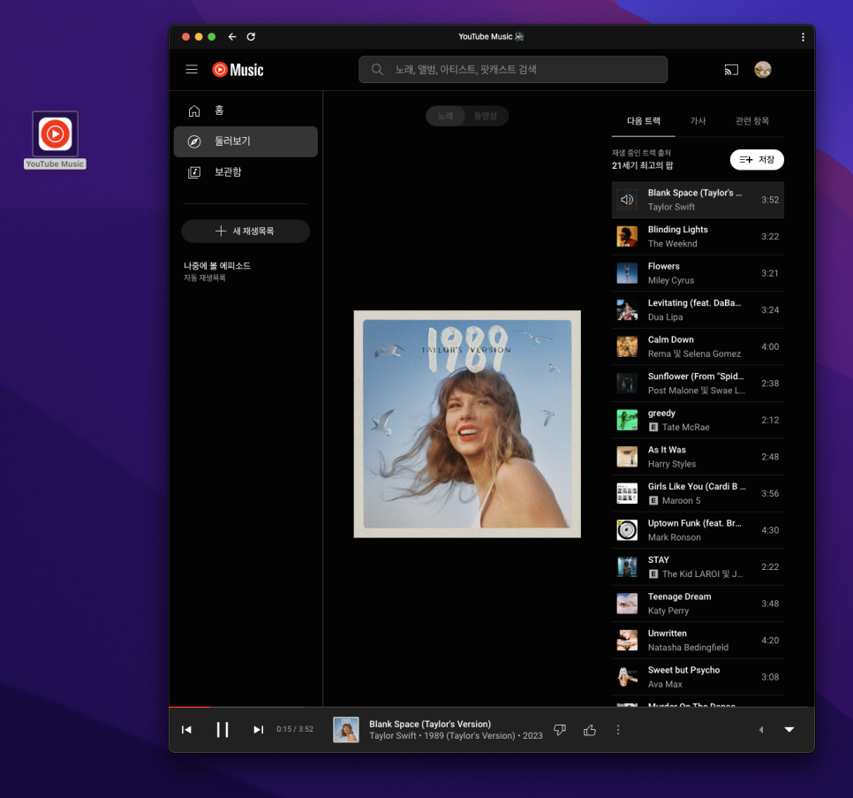The height and width of the screenshot is (798, 853).
Task: Pause the current song
Action: [222, 729]
